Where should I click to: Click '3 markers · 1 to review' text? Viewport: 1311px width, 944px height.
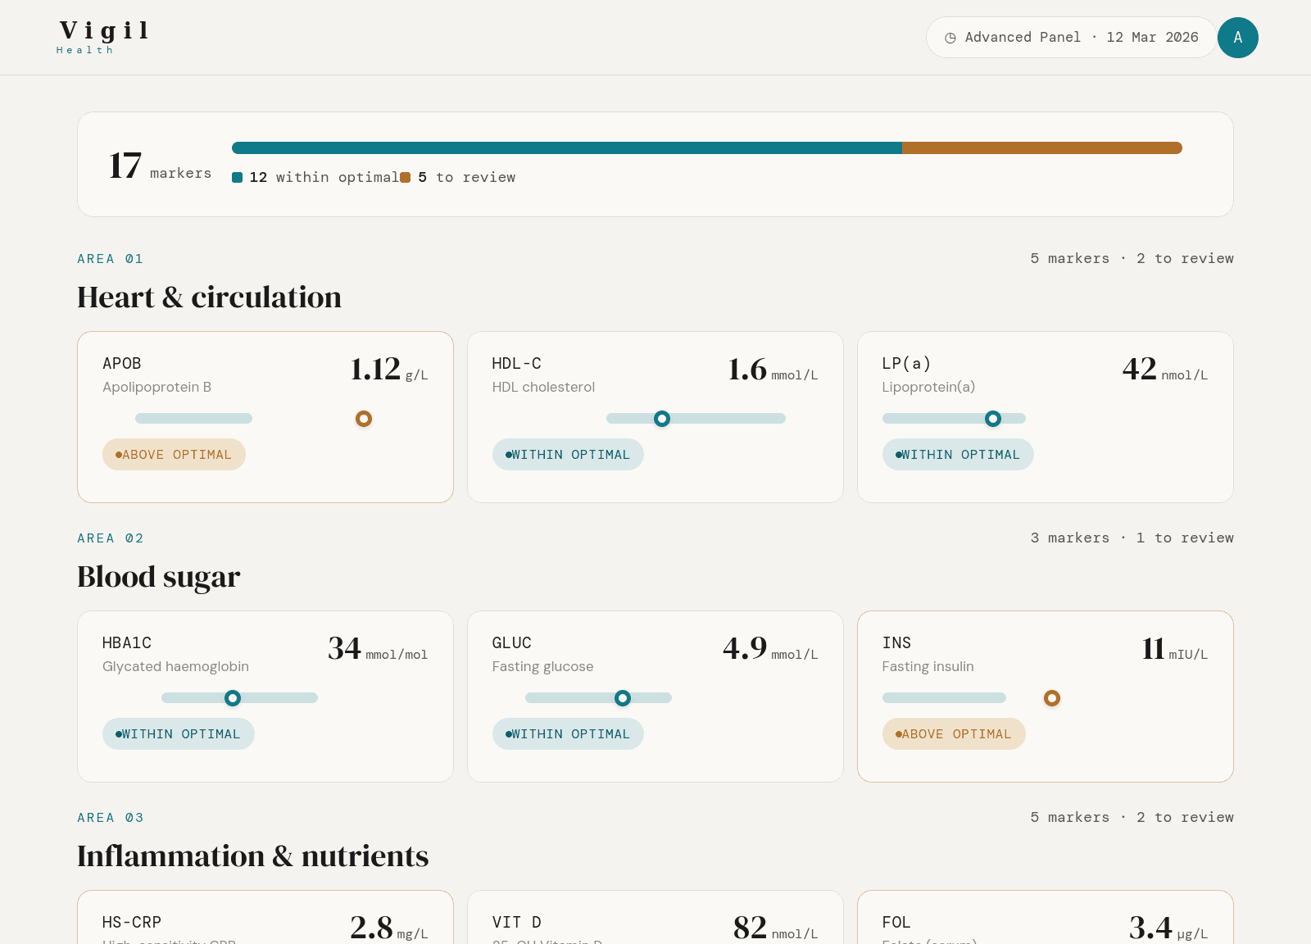tap(1132, 538)
